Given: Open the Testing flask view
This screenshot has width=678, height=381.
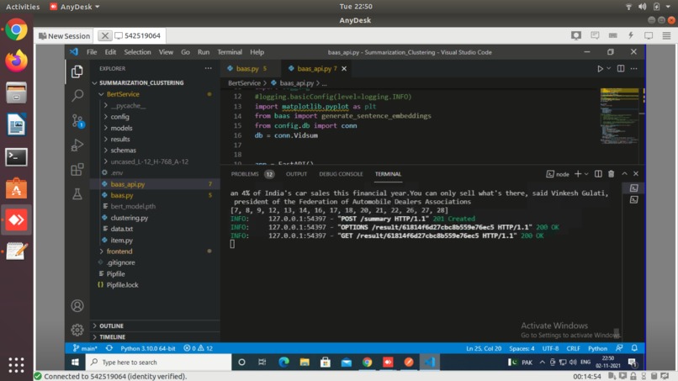Looking at the screenshot, I should [77, 193].
